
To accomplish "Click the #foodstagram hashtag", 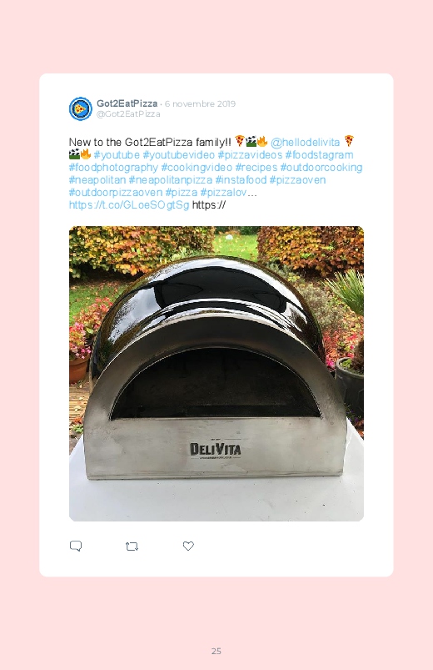I will 319,154.
